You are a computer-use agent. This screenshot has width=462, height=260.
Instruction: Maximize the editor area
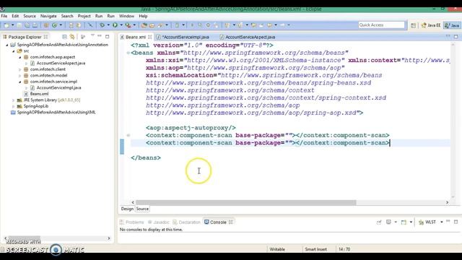(456, 37)
